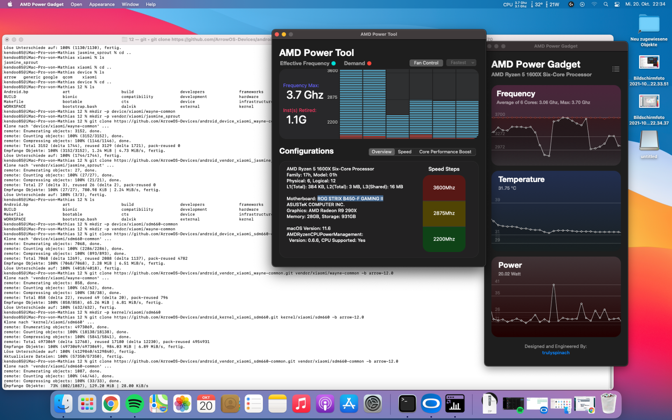Viewport: 672px width, 420px height.
Task: Open Calendar showing OKT 20 in the Dock
Action: [x=206, y=404]
